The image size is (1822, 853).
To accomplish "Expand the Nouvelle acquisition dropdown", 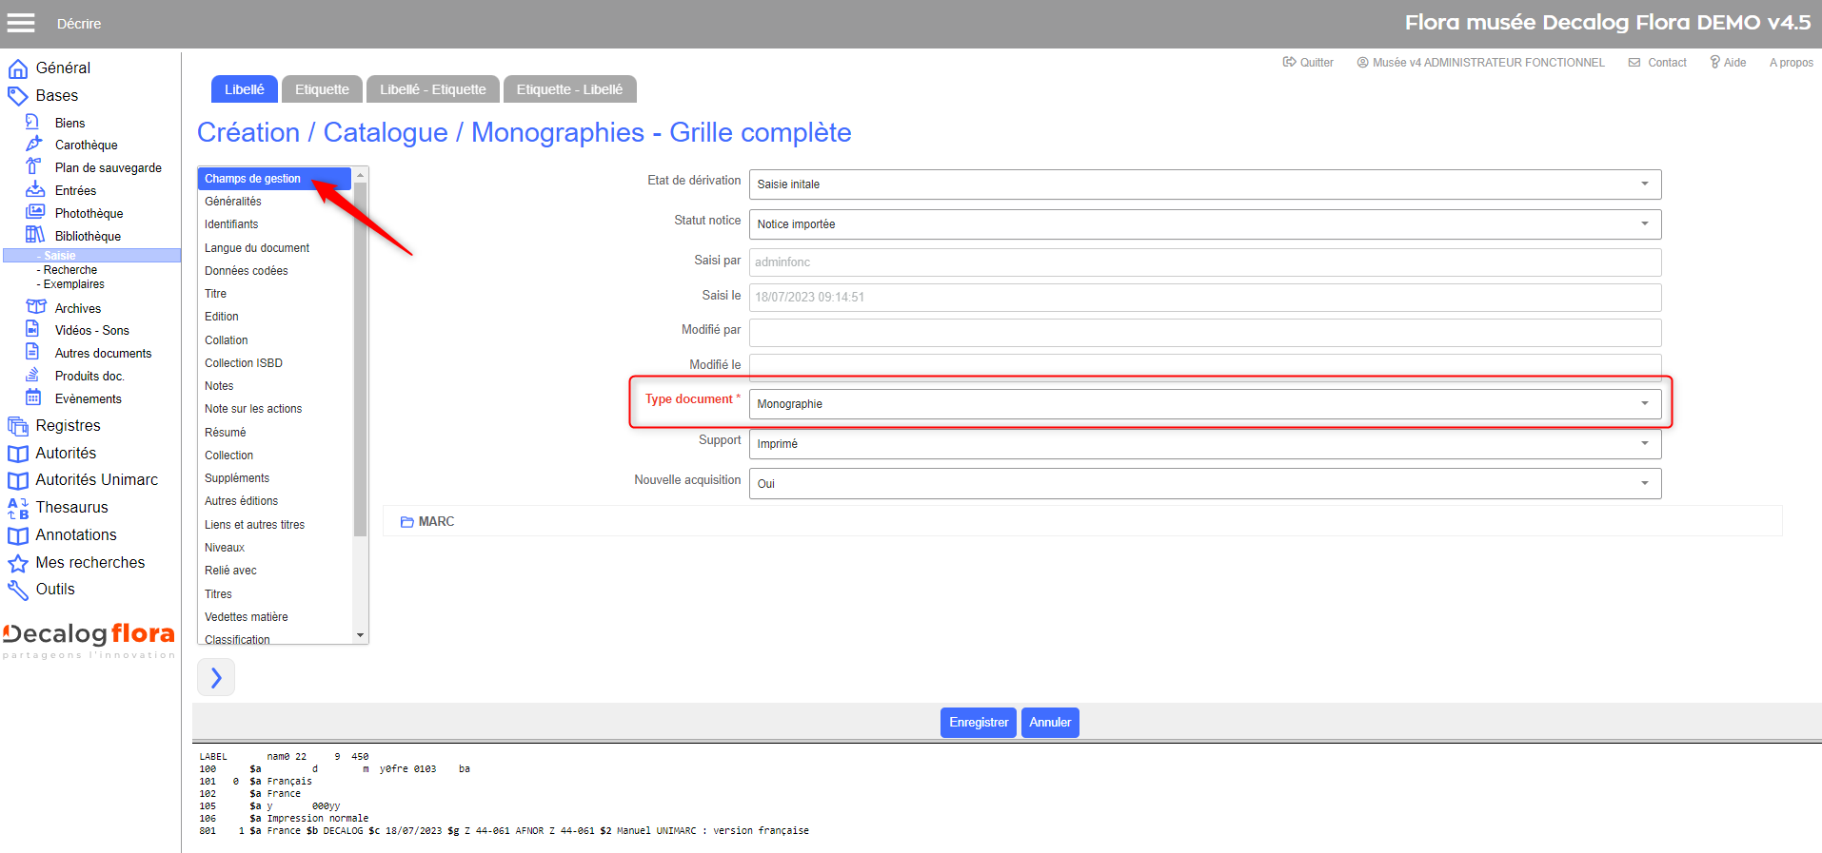I will coord(1204,484).
